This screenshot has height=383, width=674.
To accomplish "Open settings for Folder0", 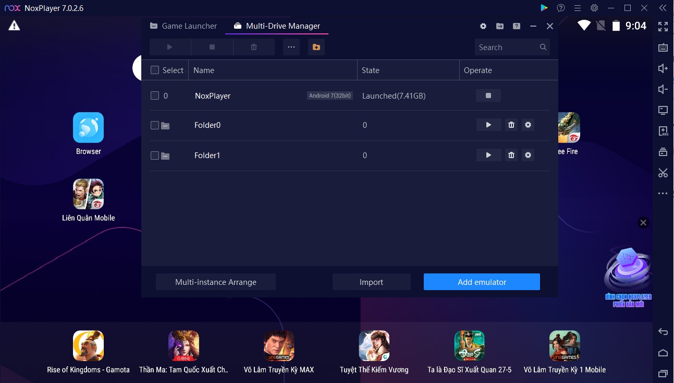I will (528, 125).
